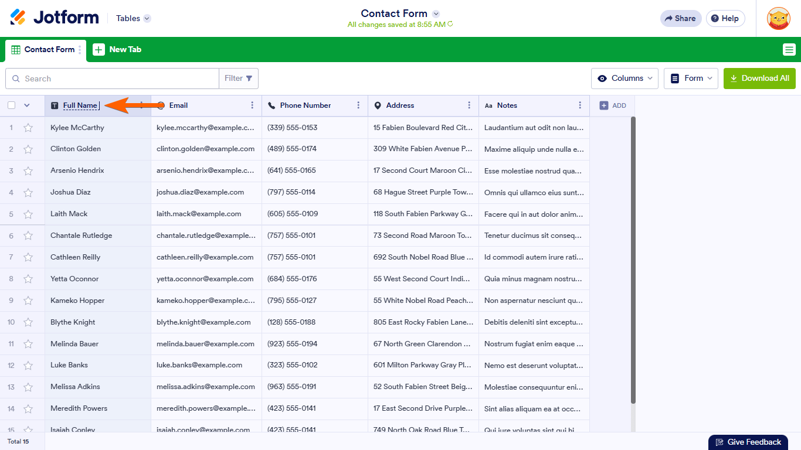
Task: Click the Jotform logo
Action: [55, 18]
